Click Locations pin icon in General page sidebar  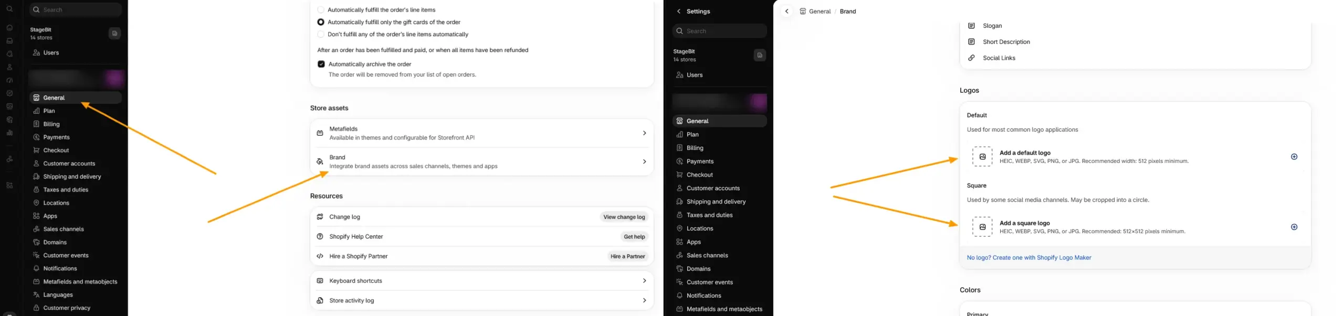coord(36,203)
